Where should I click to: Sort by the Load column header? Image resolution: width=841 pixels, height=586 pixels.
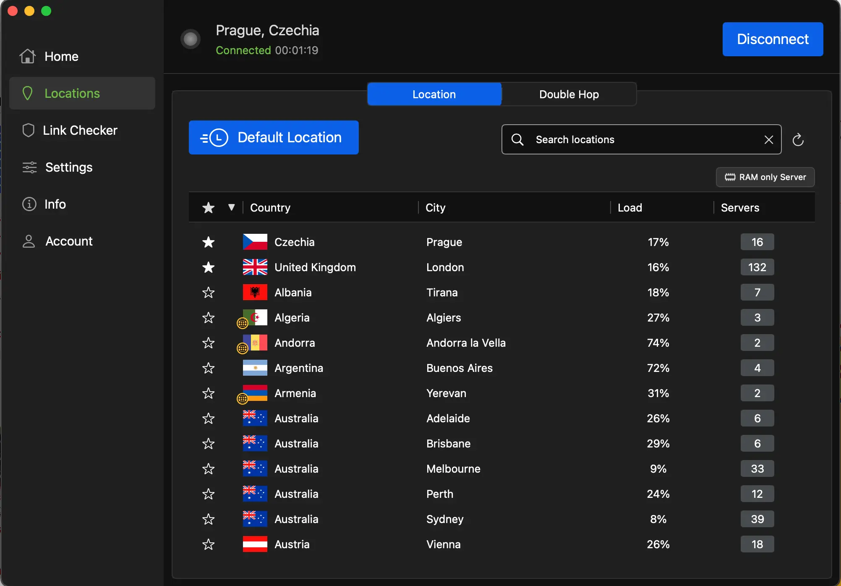pos(629,207)
